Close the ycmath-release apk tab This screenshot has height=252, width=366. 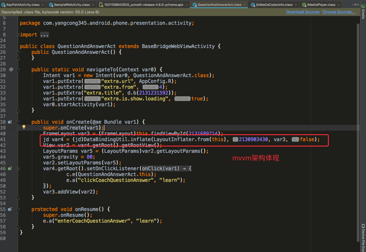click(187, 5)
